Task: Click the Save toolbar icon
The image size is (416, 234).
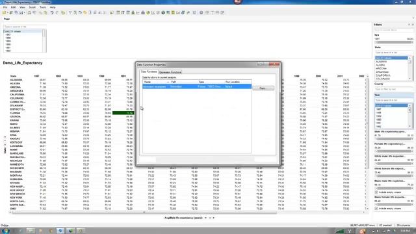Action: (x=21, y=12)
